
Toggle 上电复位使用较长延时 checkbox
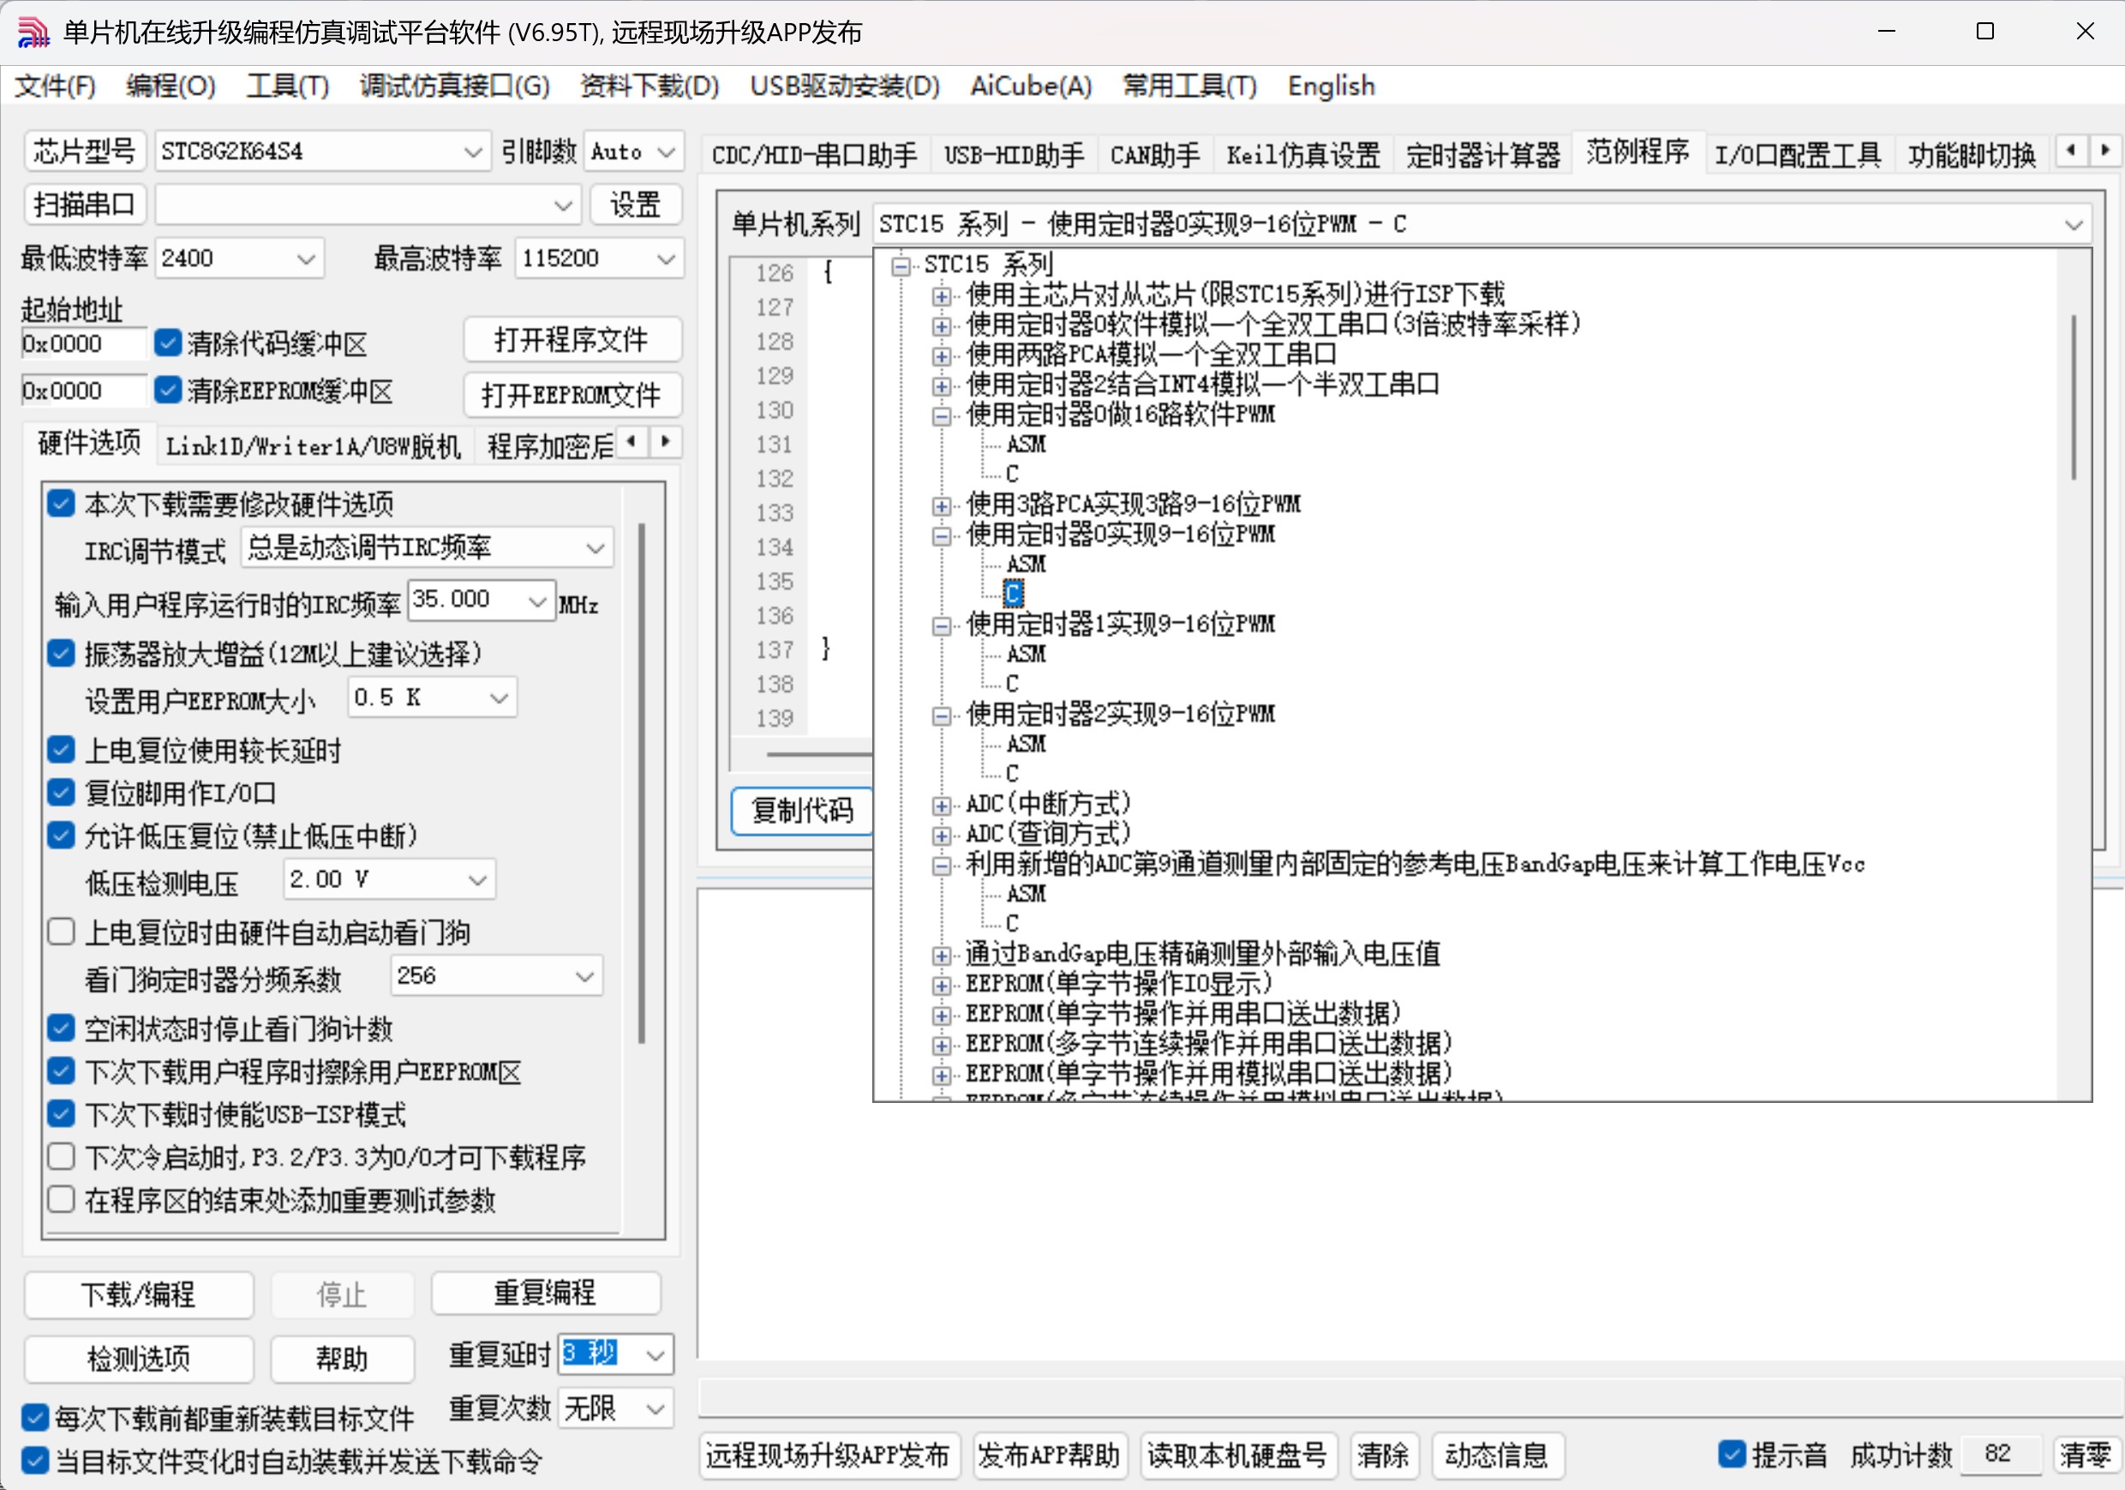pyautogui.click(x=61, y=749)
